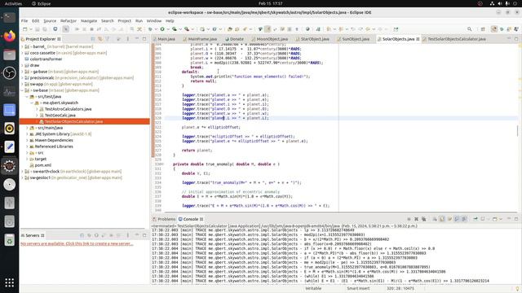Image resolution: width=522 pixels, height=293 pixels.
Task: Open the Java perspective button
Action: 494,29
